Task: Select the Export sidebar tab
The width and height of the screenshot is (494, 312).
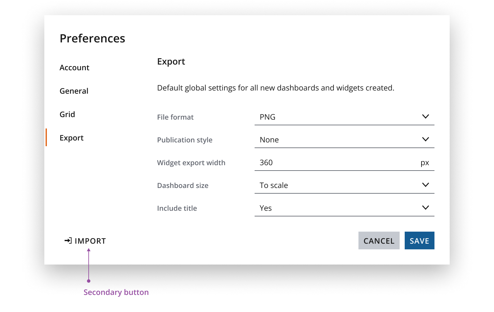Action: 72,138
